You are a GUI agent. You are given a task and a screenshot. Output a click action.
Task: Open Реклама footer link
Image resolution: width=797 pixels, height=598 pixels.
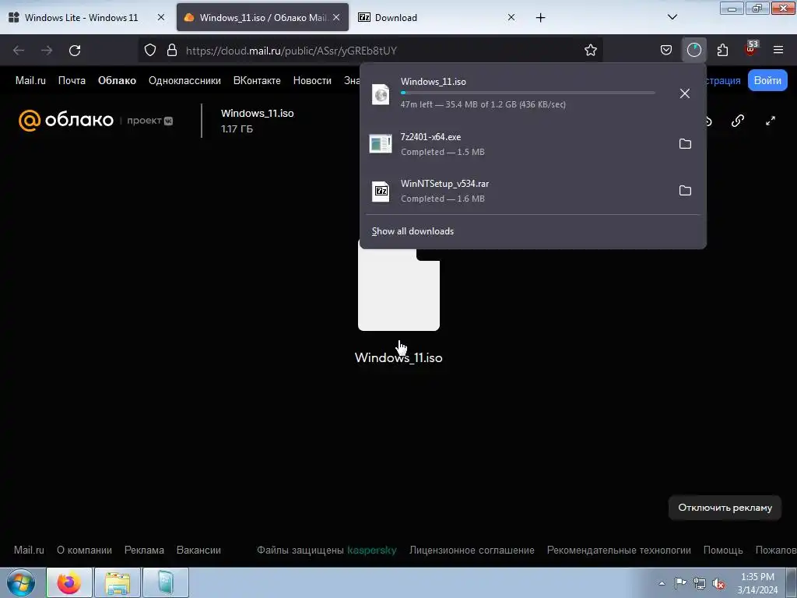click(144, 551)
